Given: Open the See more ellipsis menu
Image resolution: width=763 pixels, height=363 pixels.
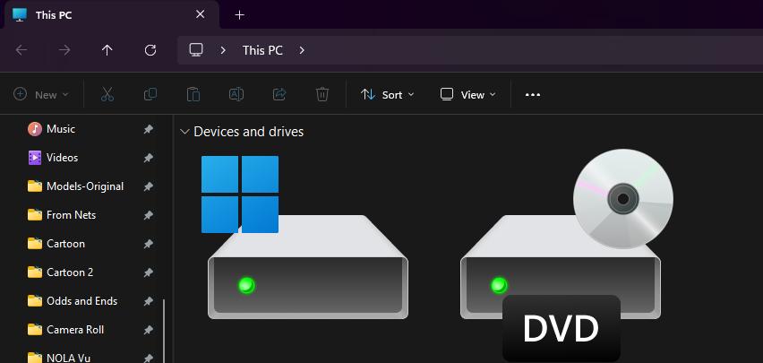Looking at the screenshot, I should 533,95.
